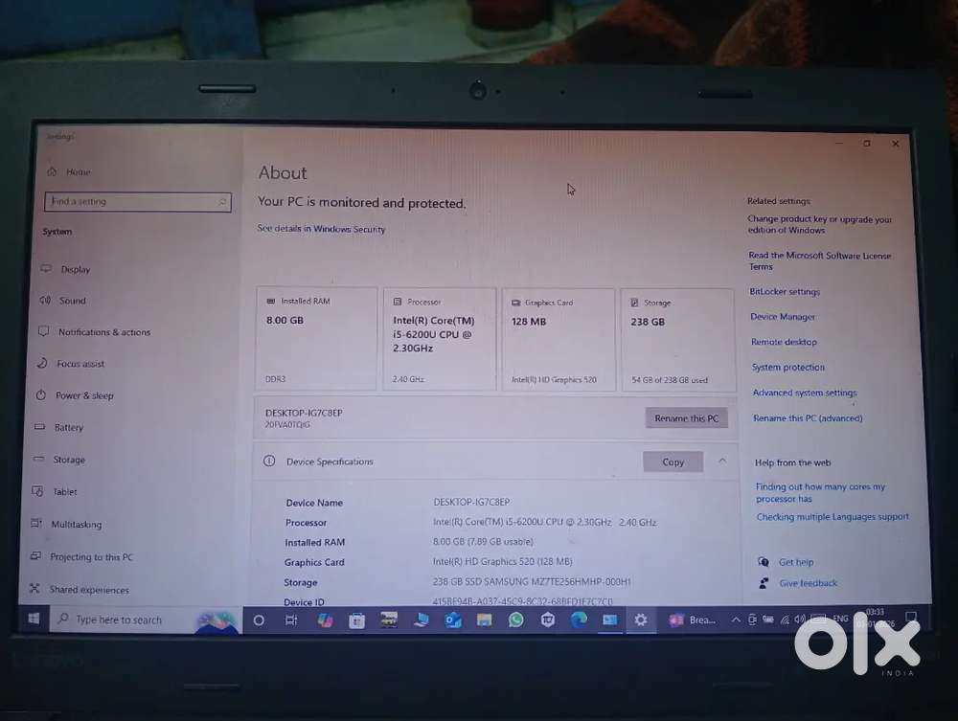Click the Storage 238 GB info card
Screen dimensions: 958x721
coord(677,339)
